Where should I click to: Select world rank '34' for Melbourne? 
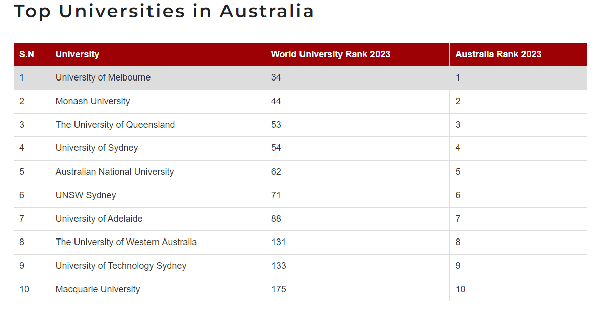(x=276, y=77)
